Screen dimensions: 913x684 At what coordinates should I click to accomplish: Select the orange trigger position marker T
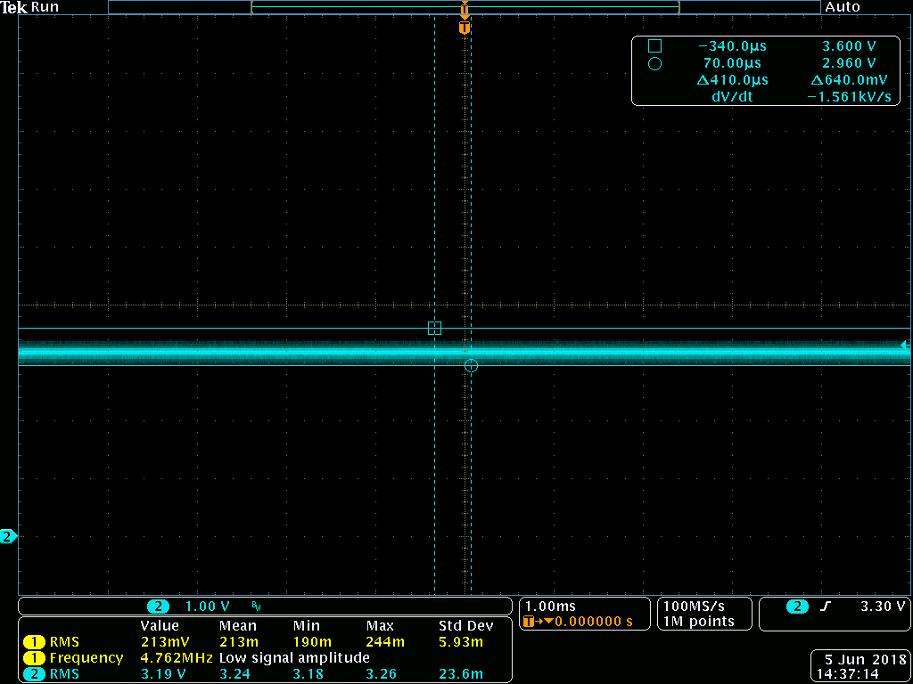click(464, 28)
